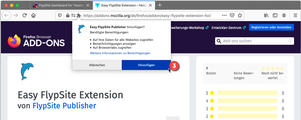301x120 pixels.
Task: Open the Firefox hamburger menu
Action: (295, 15)
